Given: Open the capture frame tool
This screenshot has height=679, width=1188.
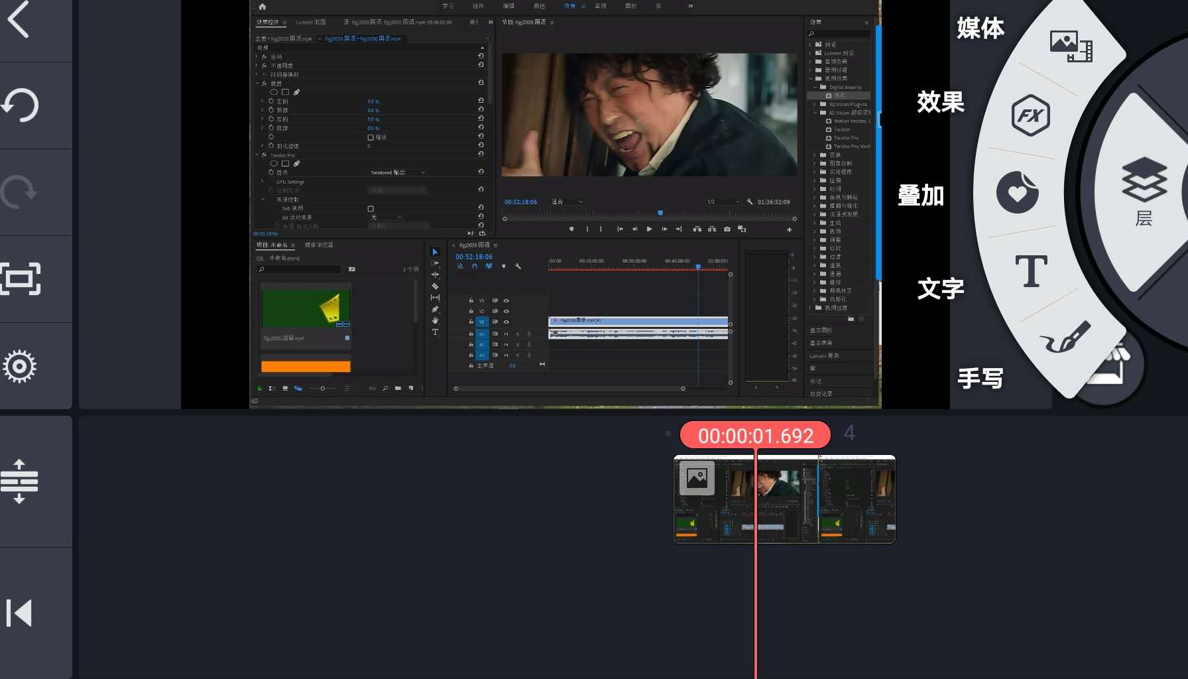Looking at the screenshot, I should tap(21, 279).
